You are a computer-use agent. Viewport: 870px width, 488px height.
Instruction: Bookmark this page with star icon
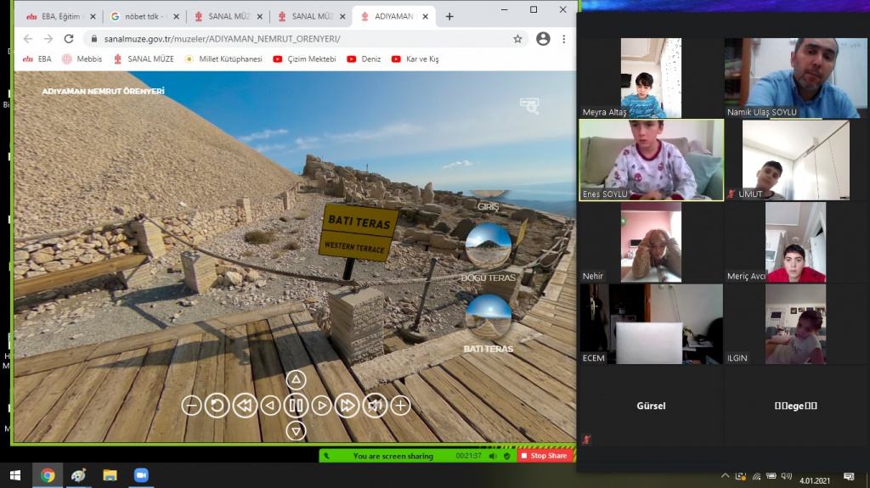pos(517,39)
